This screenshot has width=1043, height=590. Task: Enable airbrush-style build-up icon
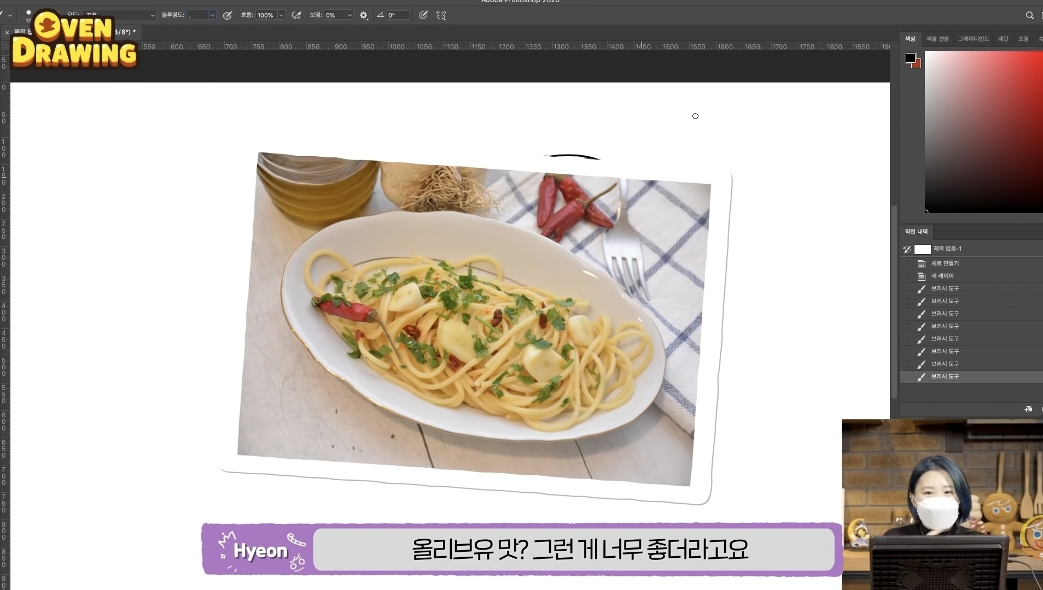point(296,15)
